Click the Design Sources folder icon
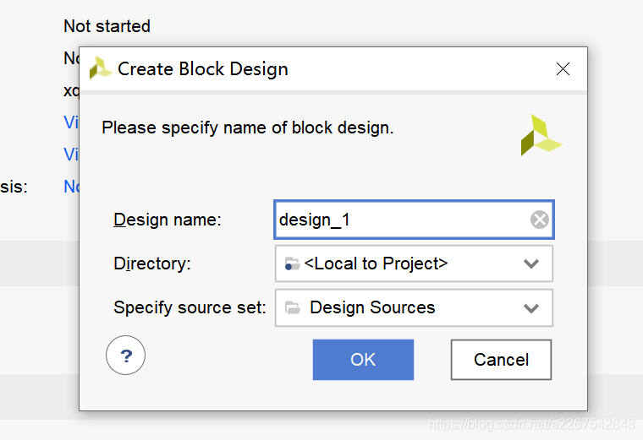The width and height of the screenshot is (643, 440). [293, 307]
